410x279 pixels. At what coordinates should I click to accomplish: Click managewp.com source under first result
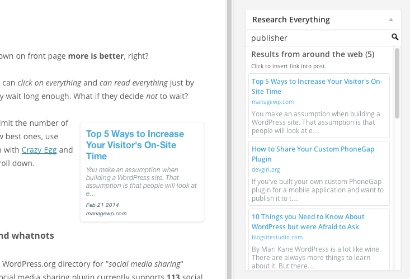(x=272, y=102)
